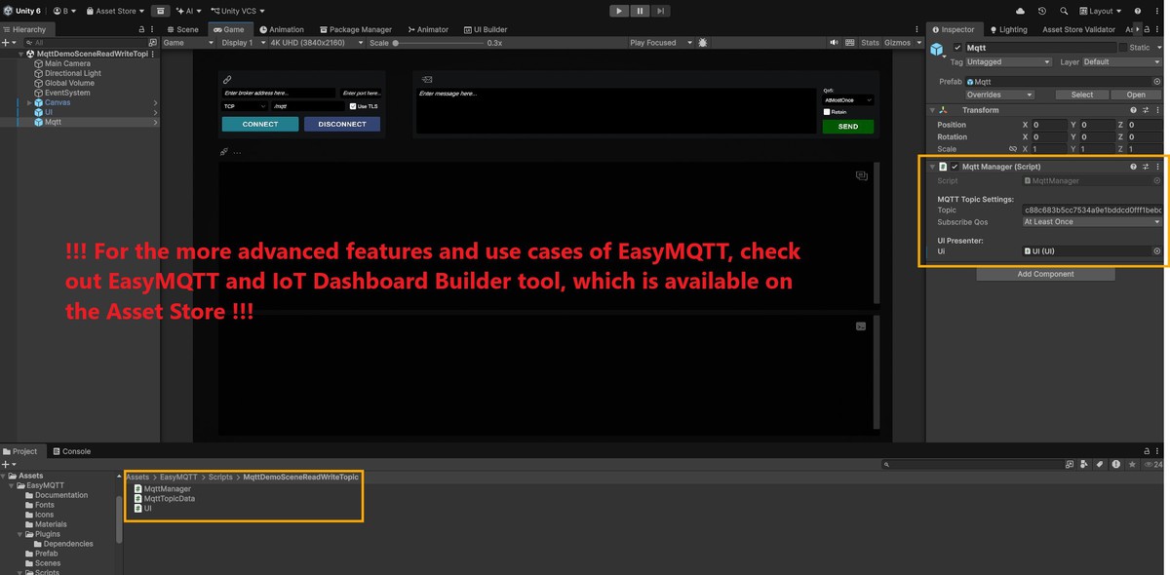1170x575 pixels.
Task: Toggle the Use TLS checkbox
Action: pyautogui.click(x=353, y=106)
